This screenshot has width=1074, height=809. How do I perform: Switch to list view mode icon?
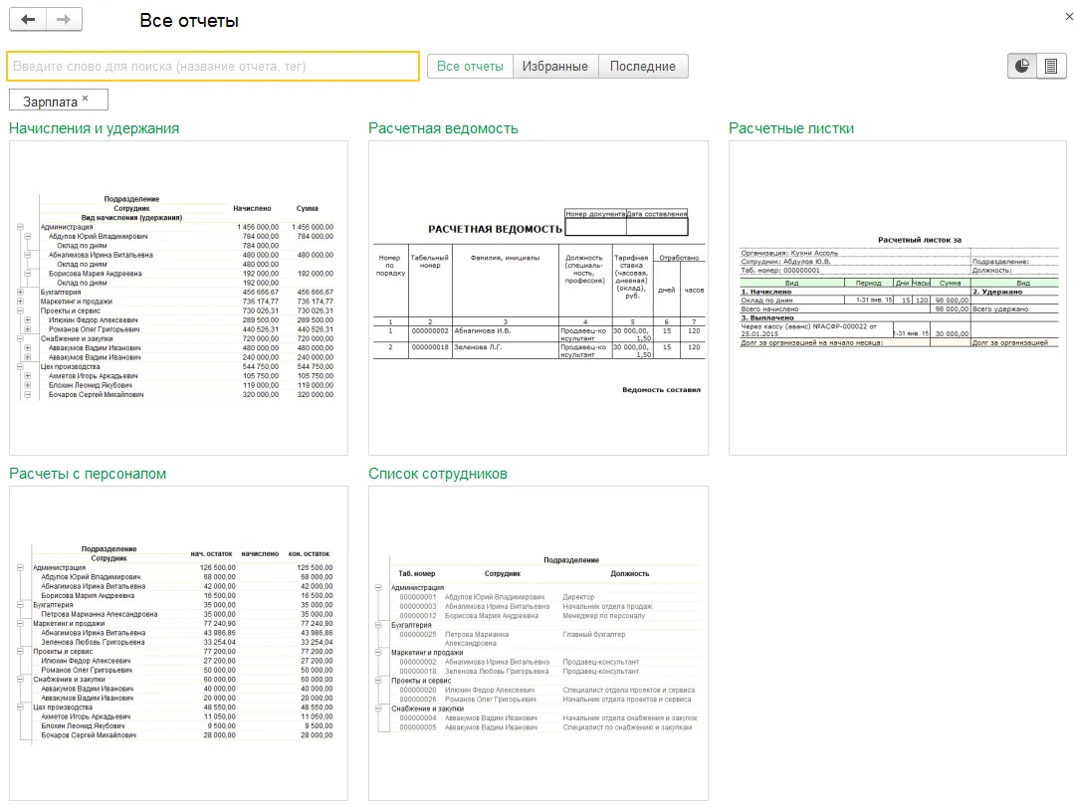1051,67
